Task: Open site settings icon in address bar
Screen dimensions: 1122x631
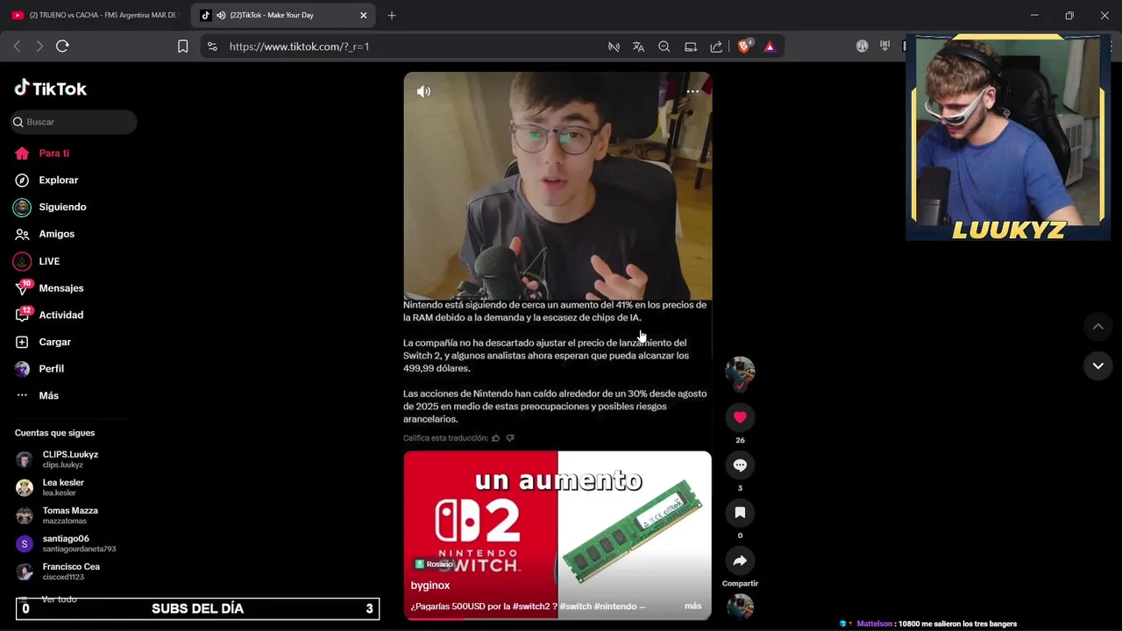Action: click(x=212, y=46)
